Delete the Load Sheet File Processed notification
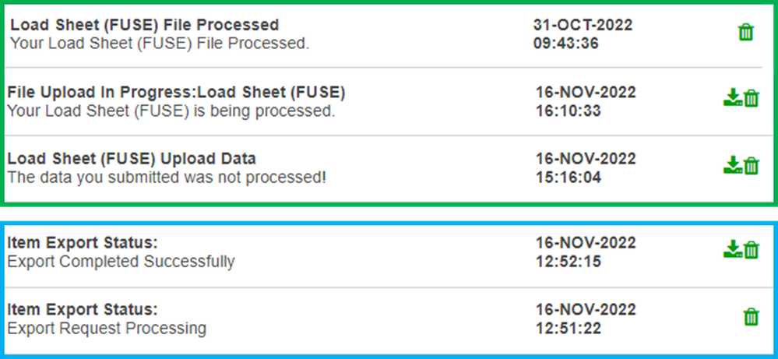 pyautogui.click(x=745, y=33)
